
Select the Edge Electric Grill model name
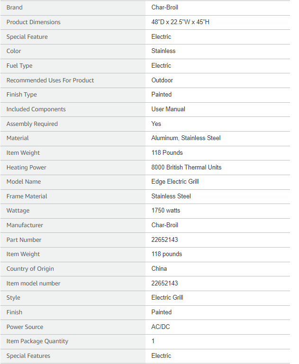(x=175, y=182)
